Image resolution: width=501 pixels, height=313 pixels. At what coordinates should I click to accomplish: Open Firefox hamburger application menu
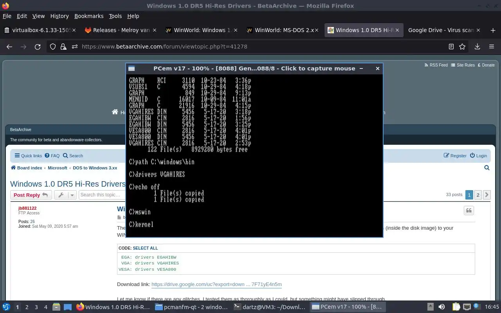492,47
